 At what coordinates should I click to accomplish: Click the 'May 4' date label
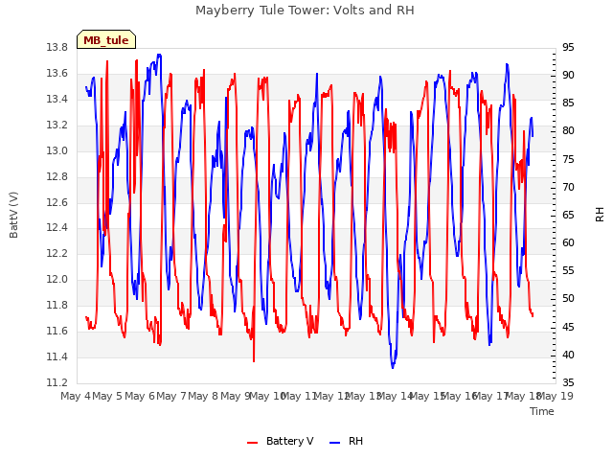[76, 396]
